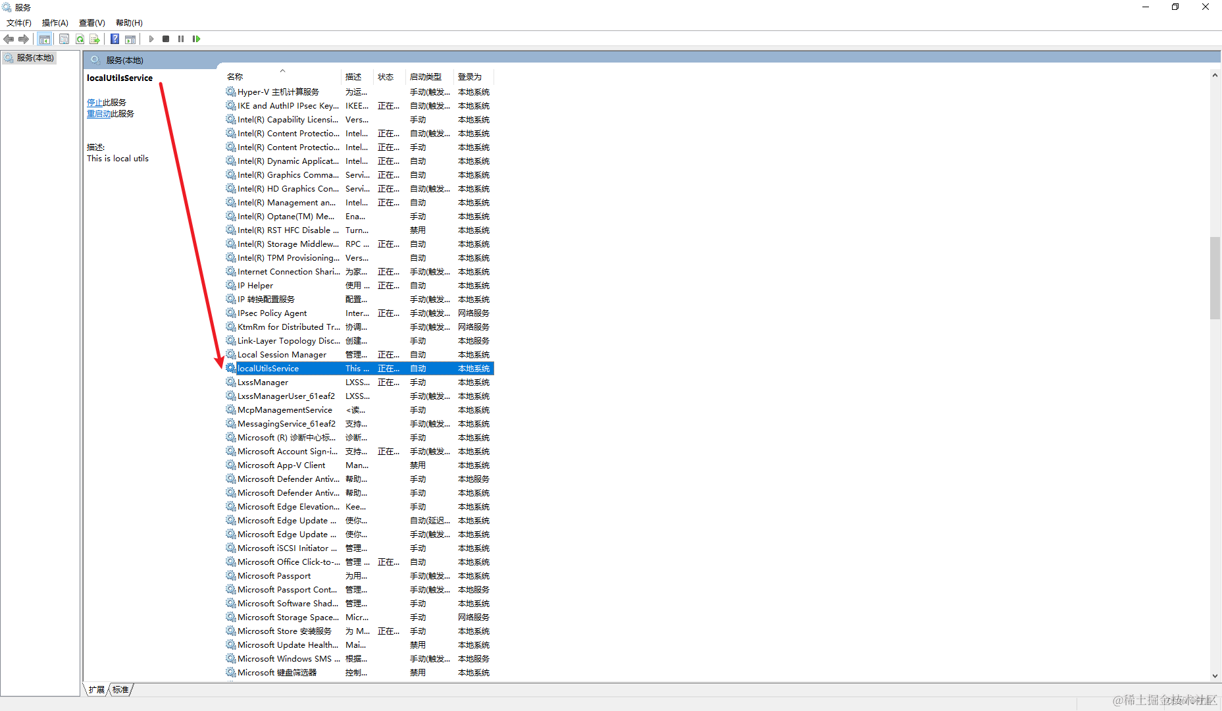The height and width of the screenshot is (711, 1222).
Task: Switch to the 标准 tab
Action: tap(120, 689)
